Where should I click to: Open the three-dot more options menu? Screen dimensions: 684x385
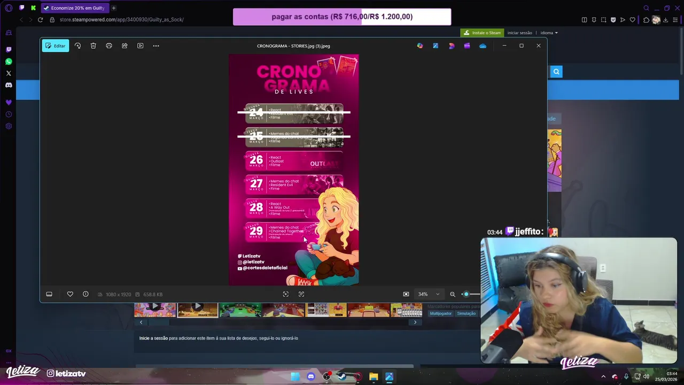[156, 46]
